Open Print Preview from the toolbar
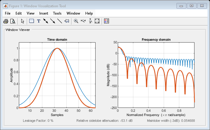This screenshot has width=210, height=130. pos(12,21)
